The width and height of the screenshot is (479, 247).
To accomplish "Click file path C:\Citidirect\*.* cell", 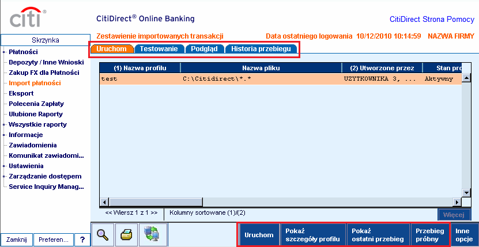I will (x=217, y=79).
